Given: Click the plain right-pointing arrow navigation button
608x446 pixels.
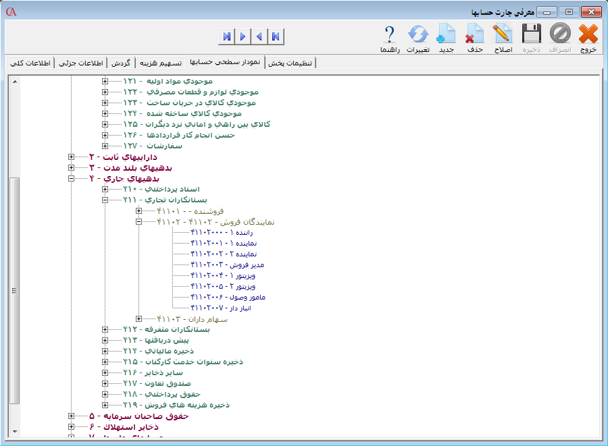Looking at the screenshot, I should point(243,36).
